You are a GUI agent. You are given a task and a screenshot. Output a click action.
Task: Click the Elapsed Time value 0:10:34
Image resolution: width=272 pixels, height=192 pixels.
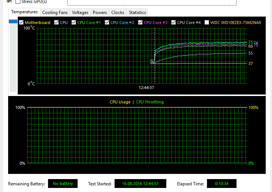click(222, 184)
